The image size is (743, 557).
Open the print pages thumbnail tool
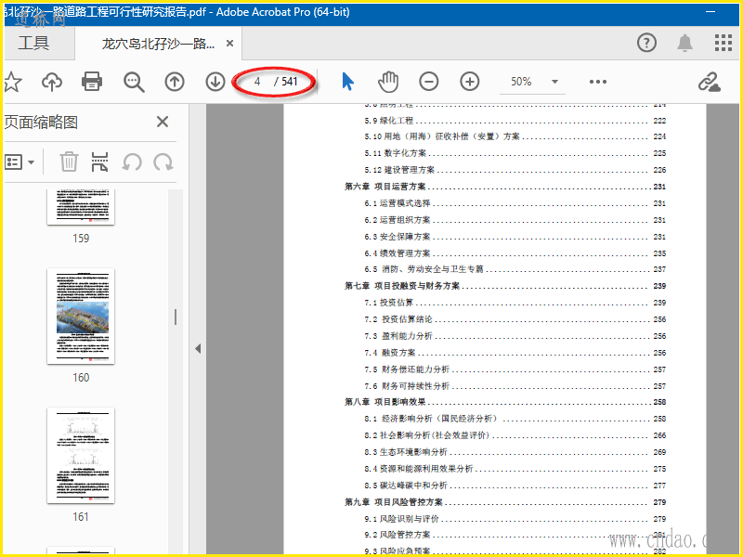click(x=100, y=162)
